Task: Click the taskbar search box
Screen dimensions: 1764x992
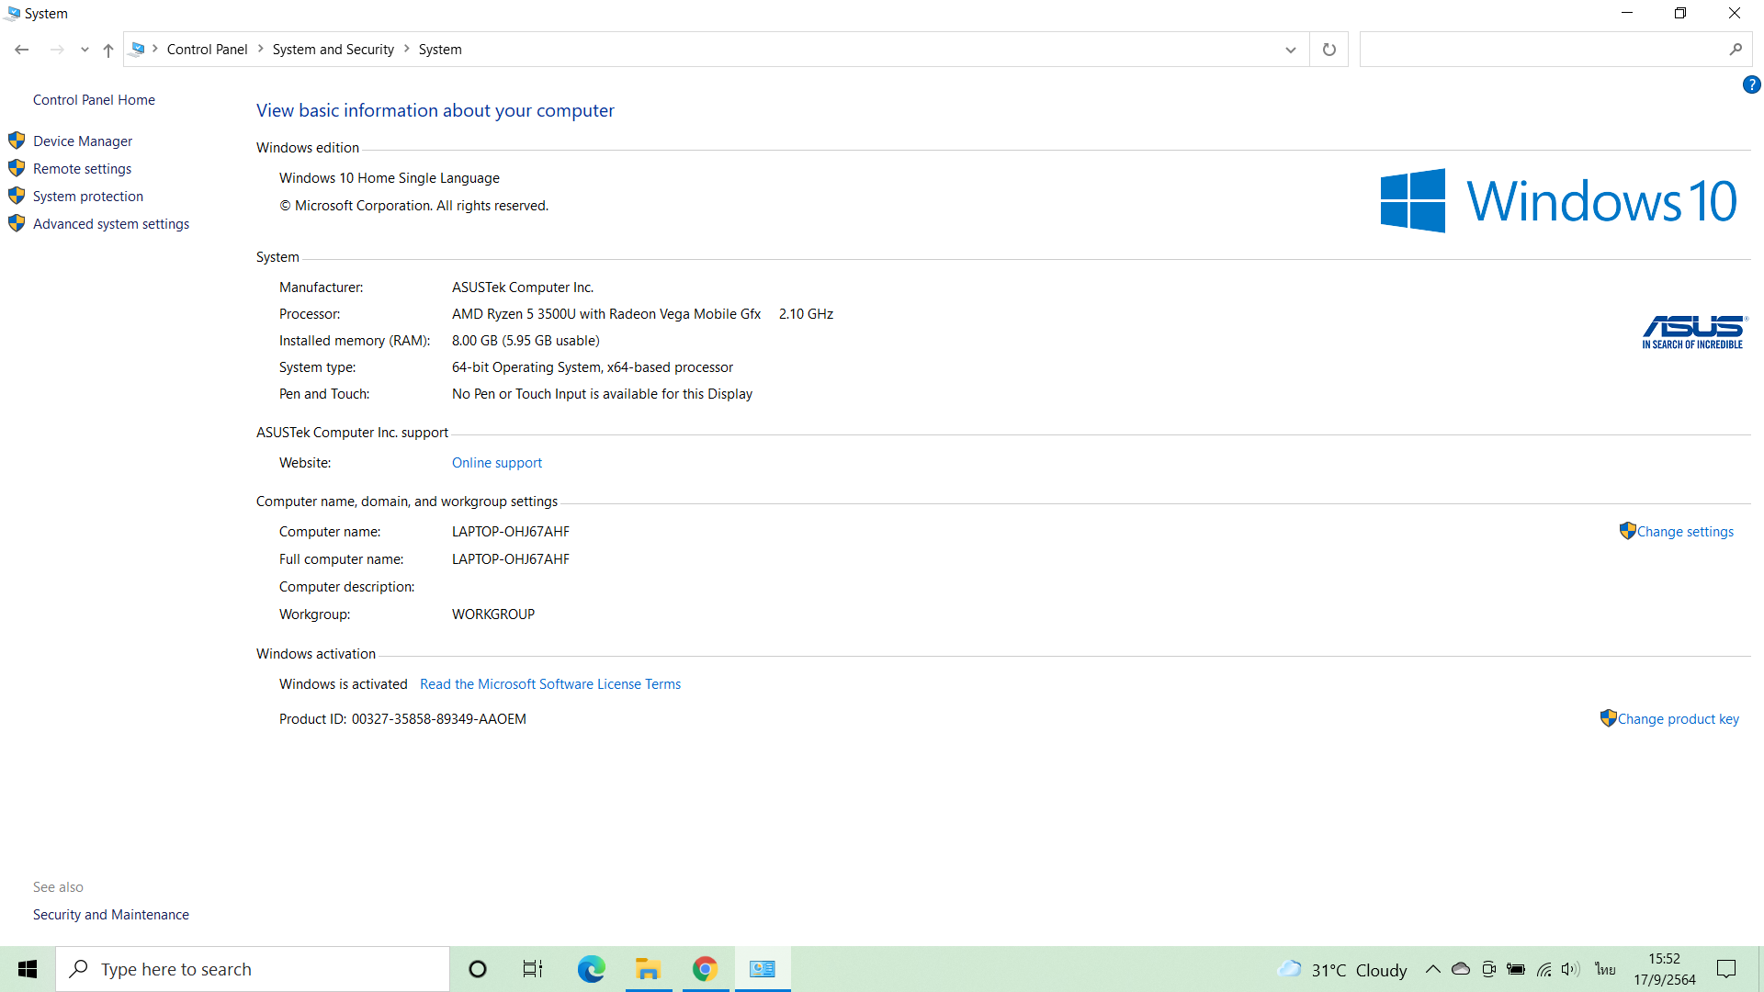Action: point(253,969)
